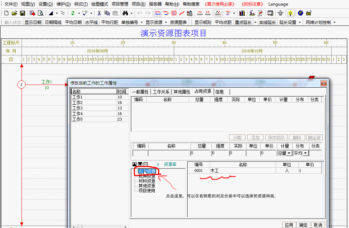Click the print preview magnifier icon
The height and width of the screenshot is (228, 349).
(40, 13)
